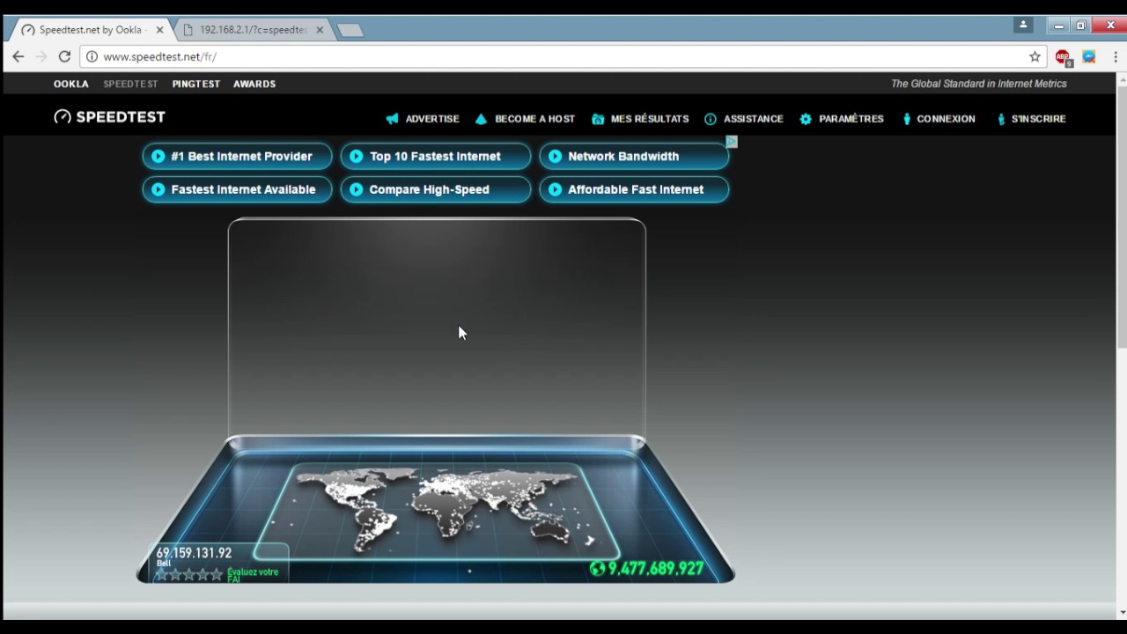Open the CONNEXION link
1127x634 pixels.
[x=946, y=119]
